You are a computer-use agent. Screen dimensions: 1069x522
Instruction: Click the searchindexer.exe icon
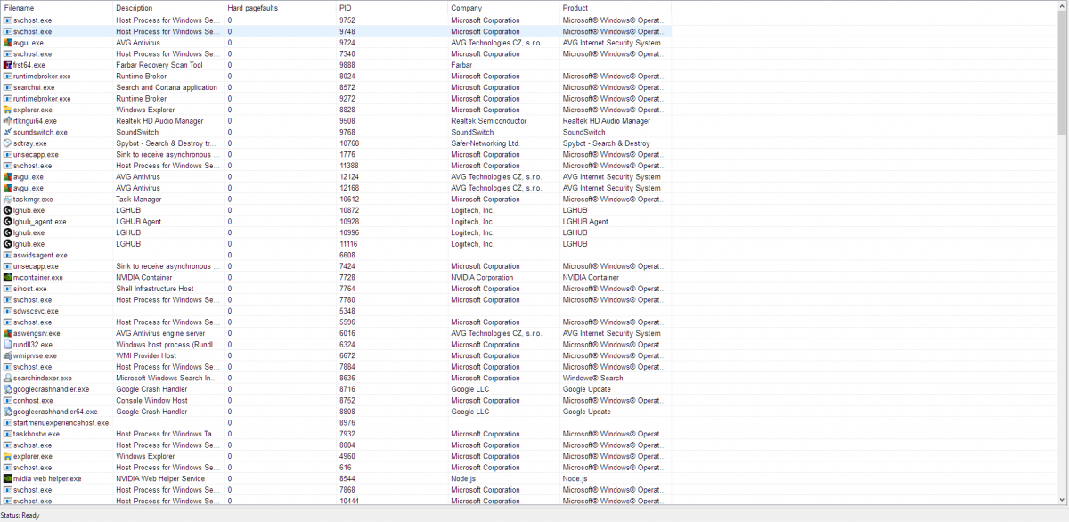coord(8,378)
